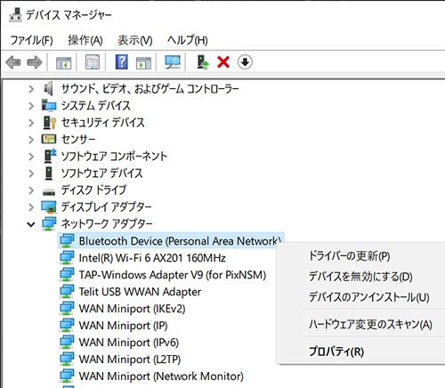445x388 pixels.
Task: Click the blue Help question mark icon
Action: 122,62
